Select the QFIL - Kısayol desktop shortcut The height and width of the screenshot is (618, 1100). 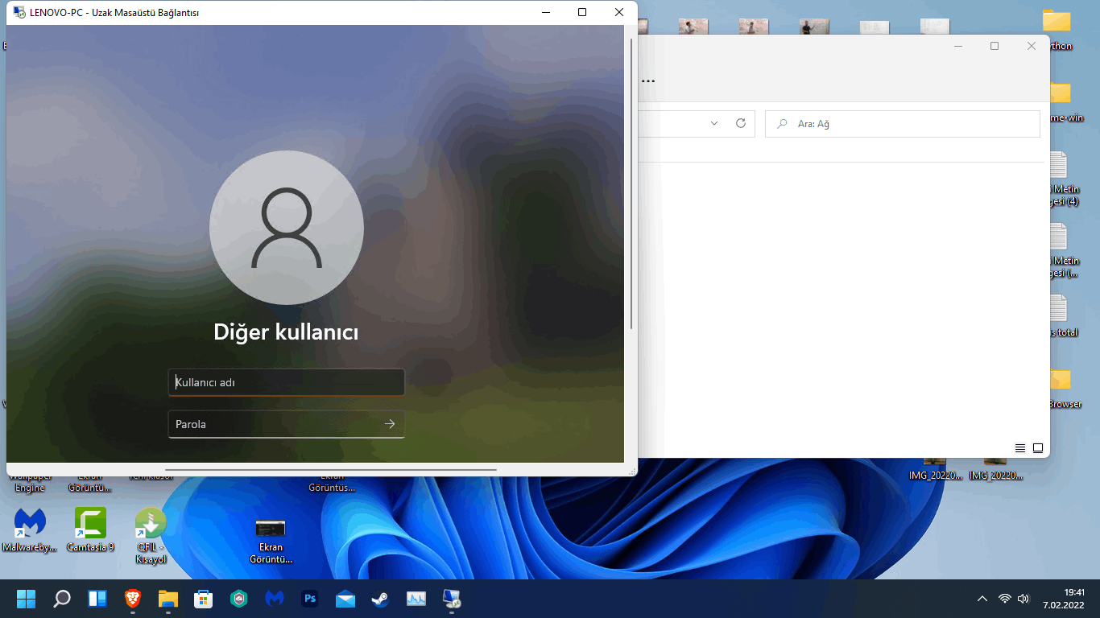tap(151, 536)
